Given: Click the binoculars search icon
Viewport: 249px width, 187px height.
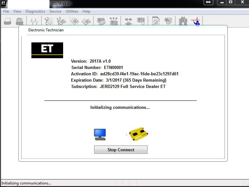Looking at the screenshot, I should [183, 21].
